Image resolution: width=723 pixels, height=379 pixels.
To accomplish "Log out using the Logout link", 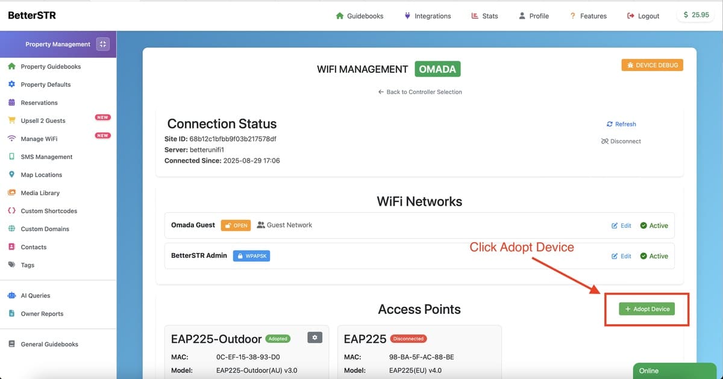I will pyautogui.click(x=643, y=16).
